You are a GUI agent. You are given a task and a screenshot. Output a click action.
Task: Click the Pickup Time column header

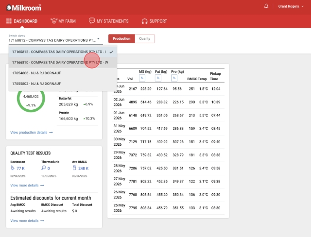215,76
